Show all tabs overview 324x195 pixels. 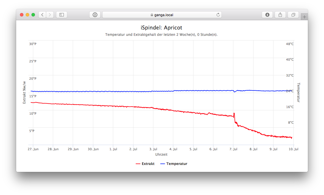[293, 15]
